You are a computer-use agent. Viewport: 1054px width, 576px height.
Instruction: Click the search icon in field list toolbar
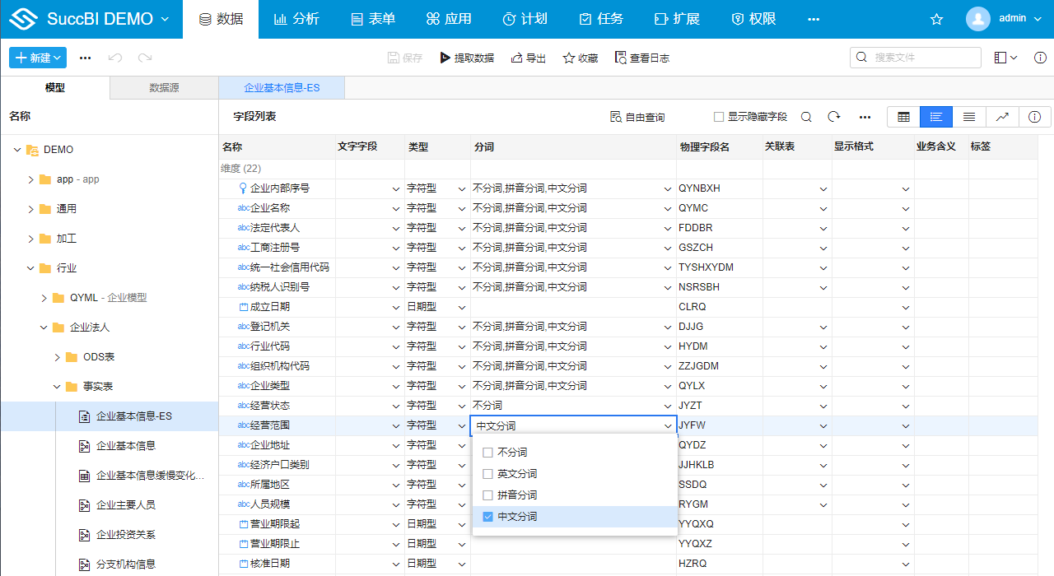coord(806,117)
